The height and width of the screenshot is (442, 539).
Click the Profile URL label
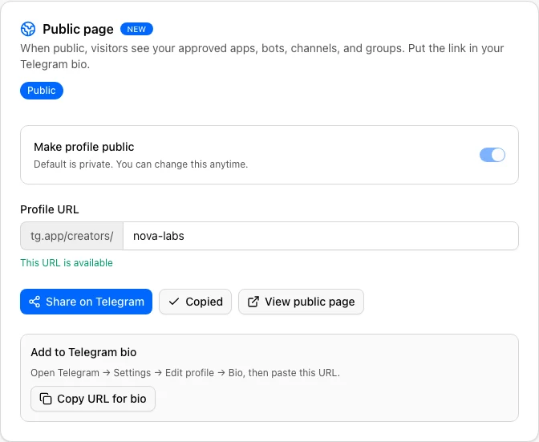point(50,209)
